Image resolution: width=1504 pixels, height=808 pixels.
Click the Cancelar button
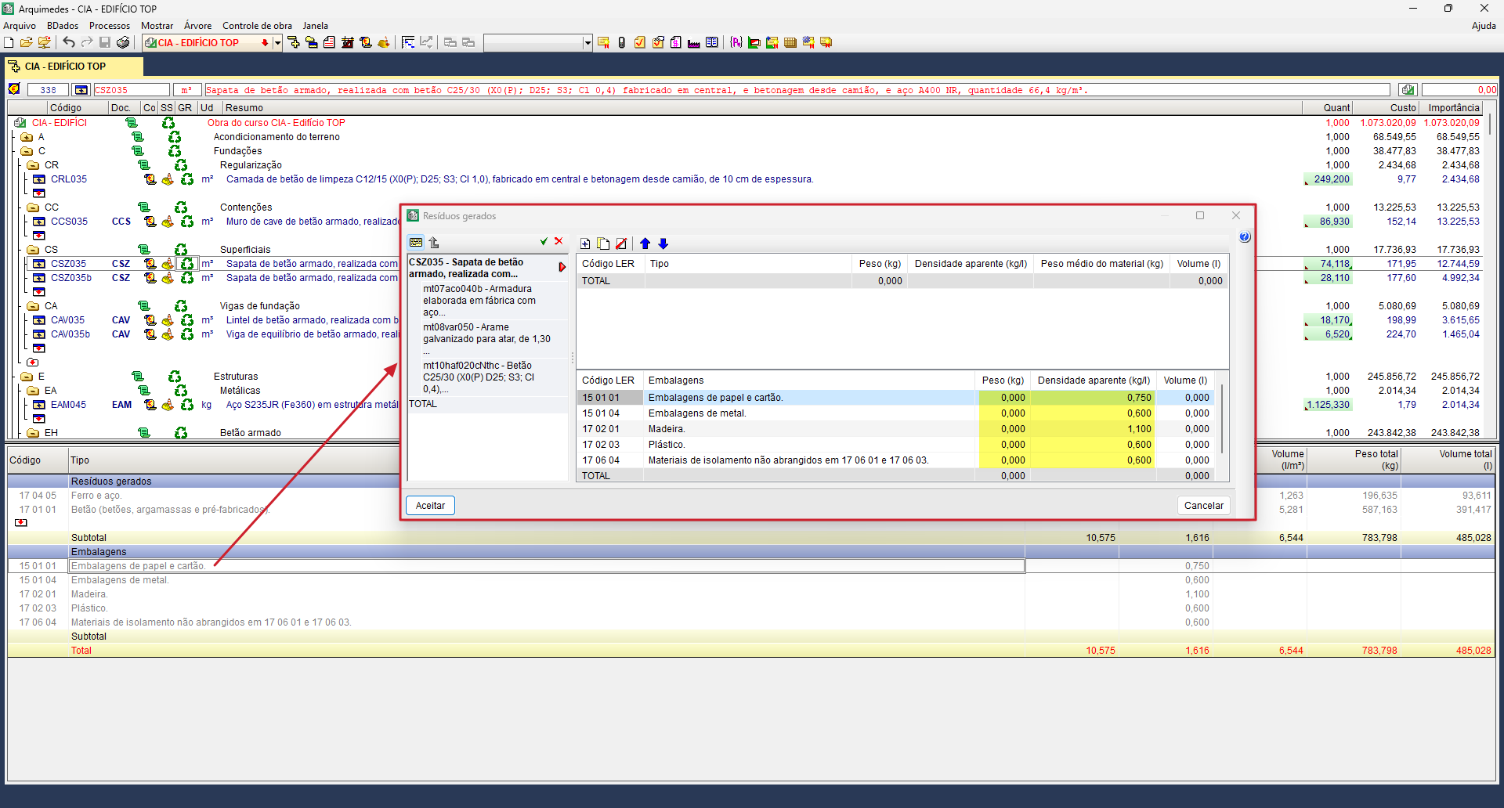[1203, 506]
